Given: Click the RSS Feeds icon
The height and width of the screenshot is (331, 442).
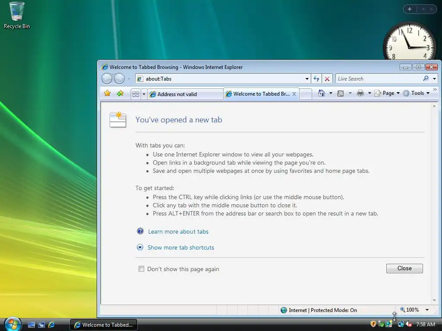Looking at the screenshot, I should [x=340, y=93].
